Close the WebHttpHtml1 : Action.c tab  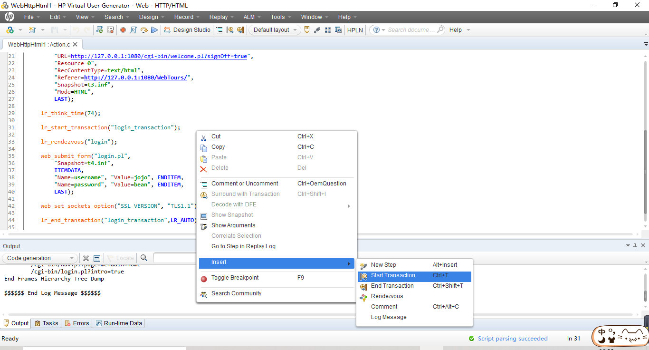[x=76, y=44]
